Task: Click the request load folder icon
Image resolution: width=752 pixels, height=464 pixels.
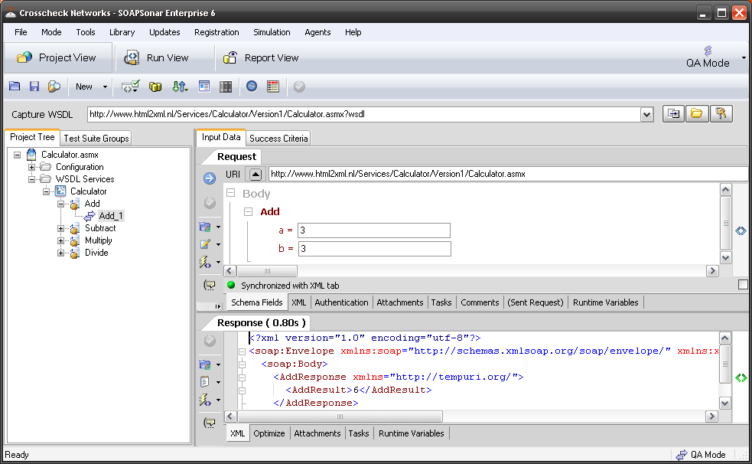Action: click(205, 227)
